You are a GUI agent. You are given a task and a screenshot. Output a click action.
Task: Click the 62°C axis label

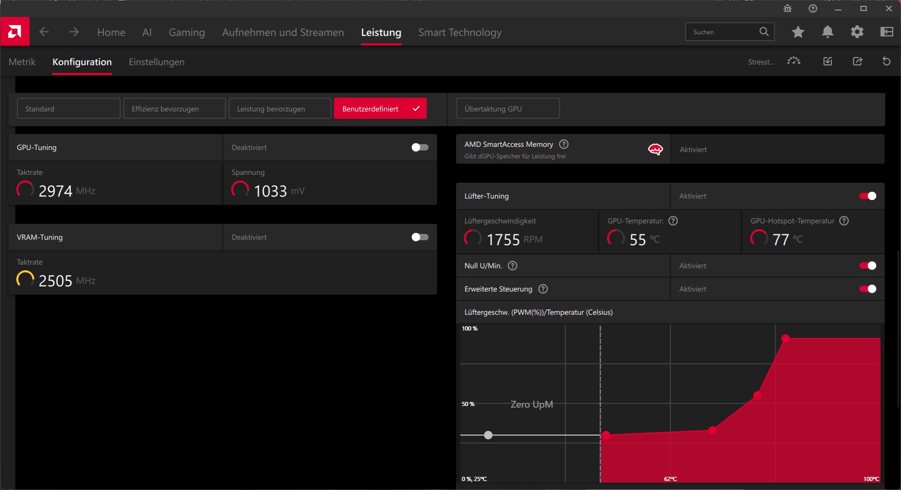[x=670, y=479]
